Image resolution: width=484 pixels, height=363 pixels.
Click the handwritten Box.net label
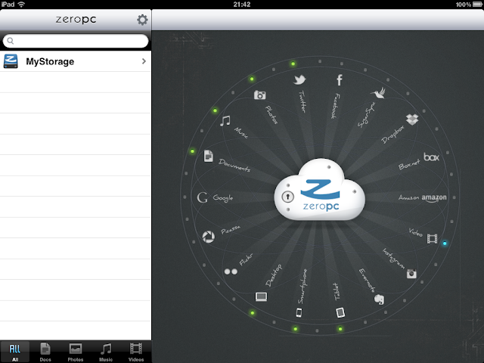[x=409, y=165]
